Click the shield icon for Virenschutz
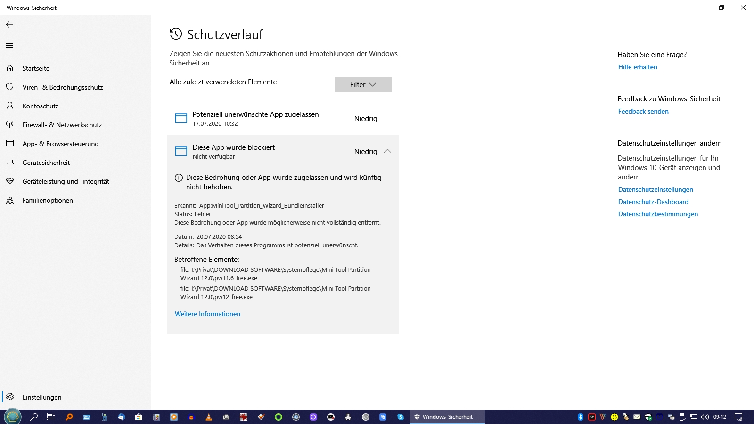The height and width of the screenshot is (424, 754). click(10, 87)
